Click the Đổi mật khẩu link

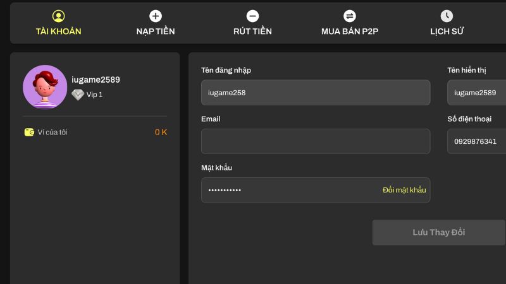(x=404, y=190)
